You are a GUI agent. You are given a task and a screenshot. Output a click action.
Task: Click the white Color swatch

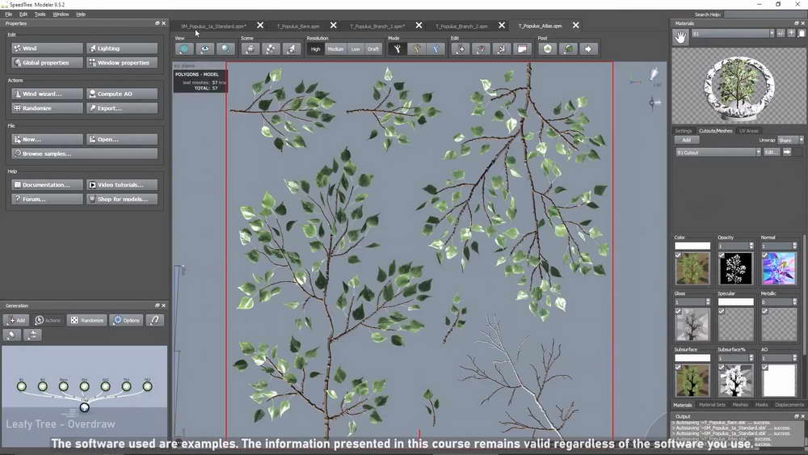692,246
